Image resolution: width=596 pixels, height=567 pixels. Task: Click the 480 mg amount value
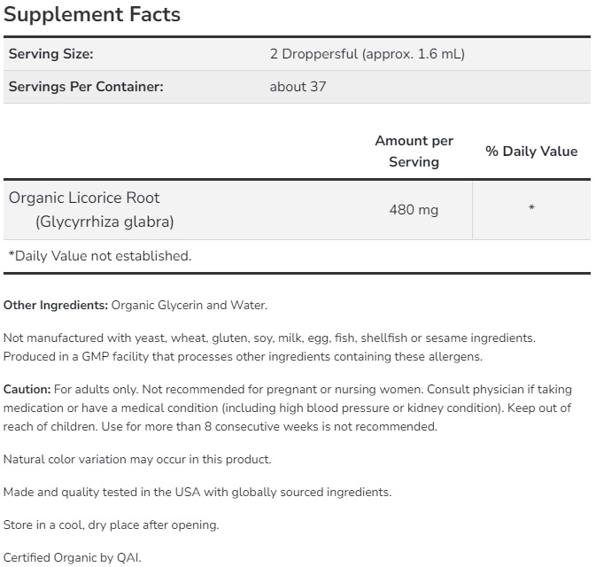[414, 210]
